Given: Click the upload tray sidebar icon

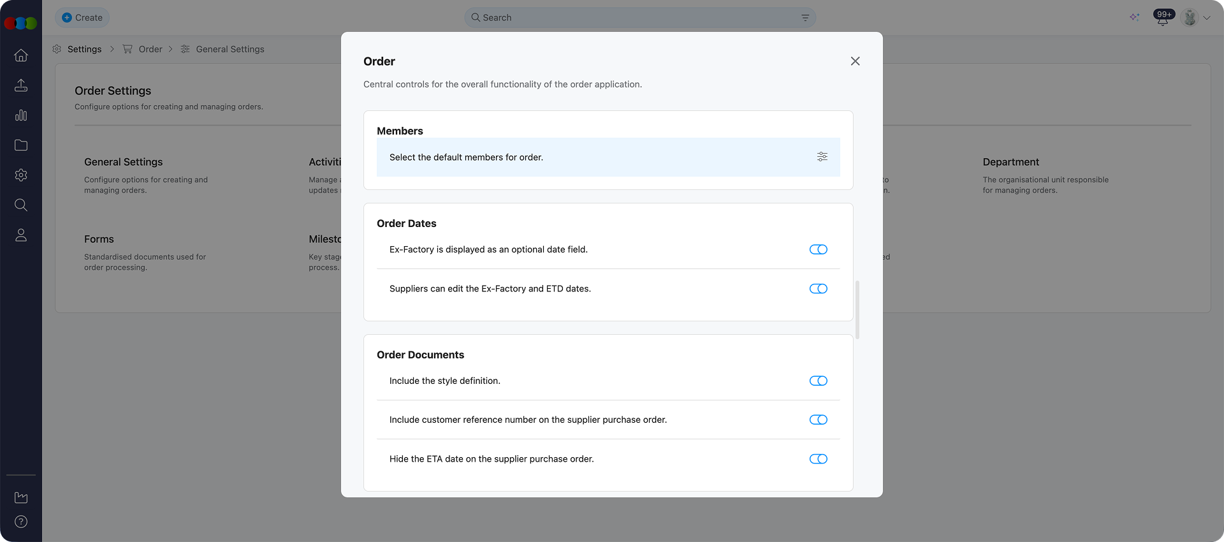Looking at the screenshot, I should point(21,85).
